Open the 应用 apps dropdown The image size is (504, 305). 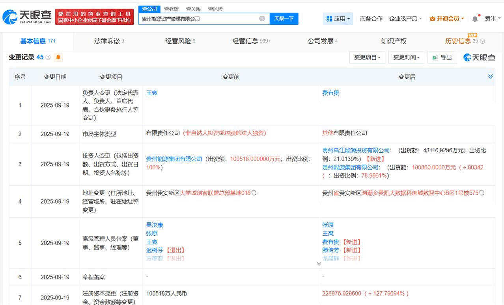point(338,18)
